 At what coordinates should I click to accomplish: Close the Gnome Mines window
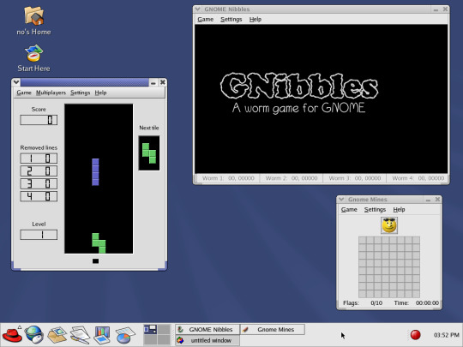(437, 199)
